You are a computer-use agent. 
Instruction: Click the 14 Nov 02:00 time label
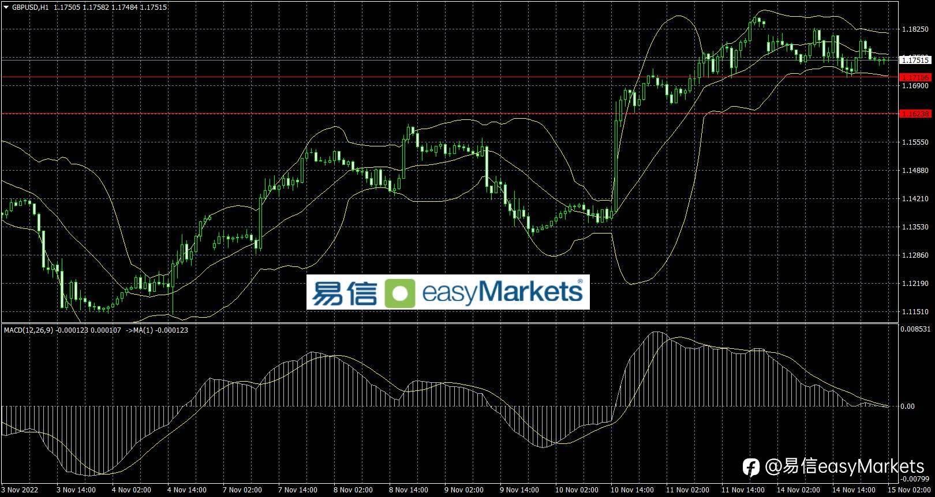tap(798, 490)
